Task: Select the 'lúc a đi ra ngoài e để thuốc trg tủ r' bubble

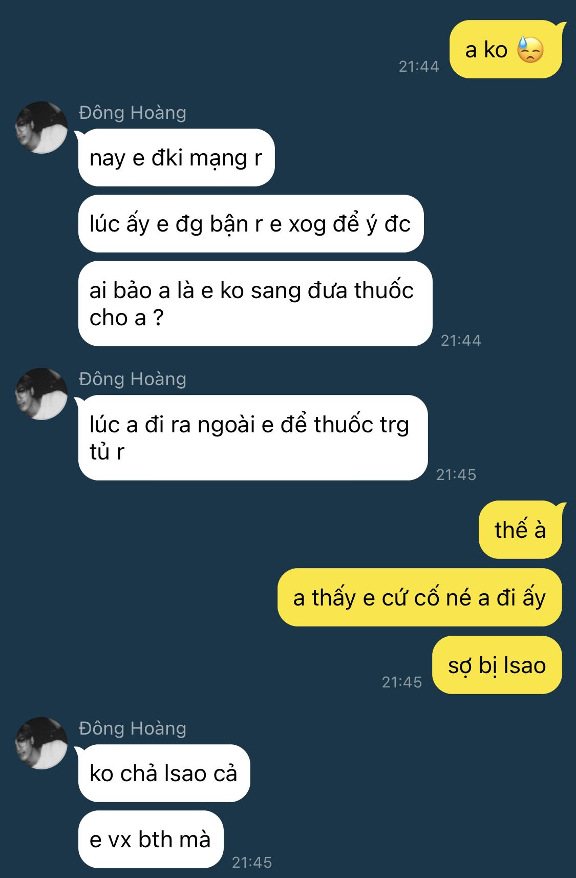Action: (x=253, y=438)
